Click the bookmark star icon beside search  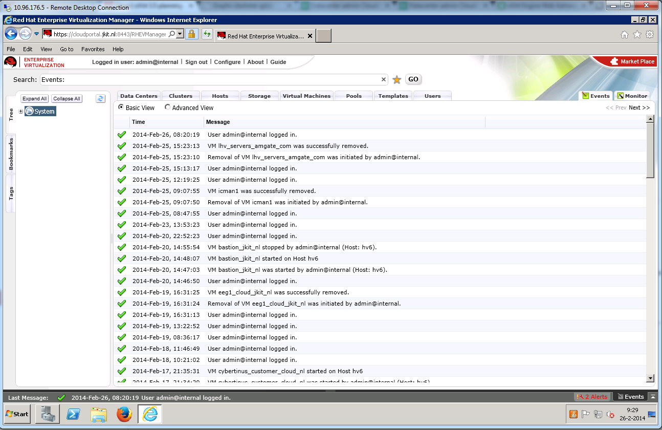point(396,80)
